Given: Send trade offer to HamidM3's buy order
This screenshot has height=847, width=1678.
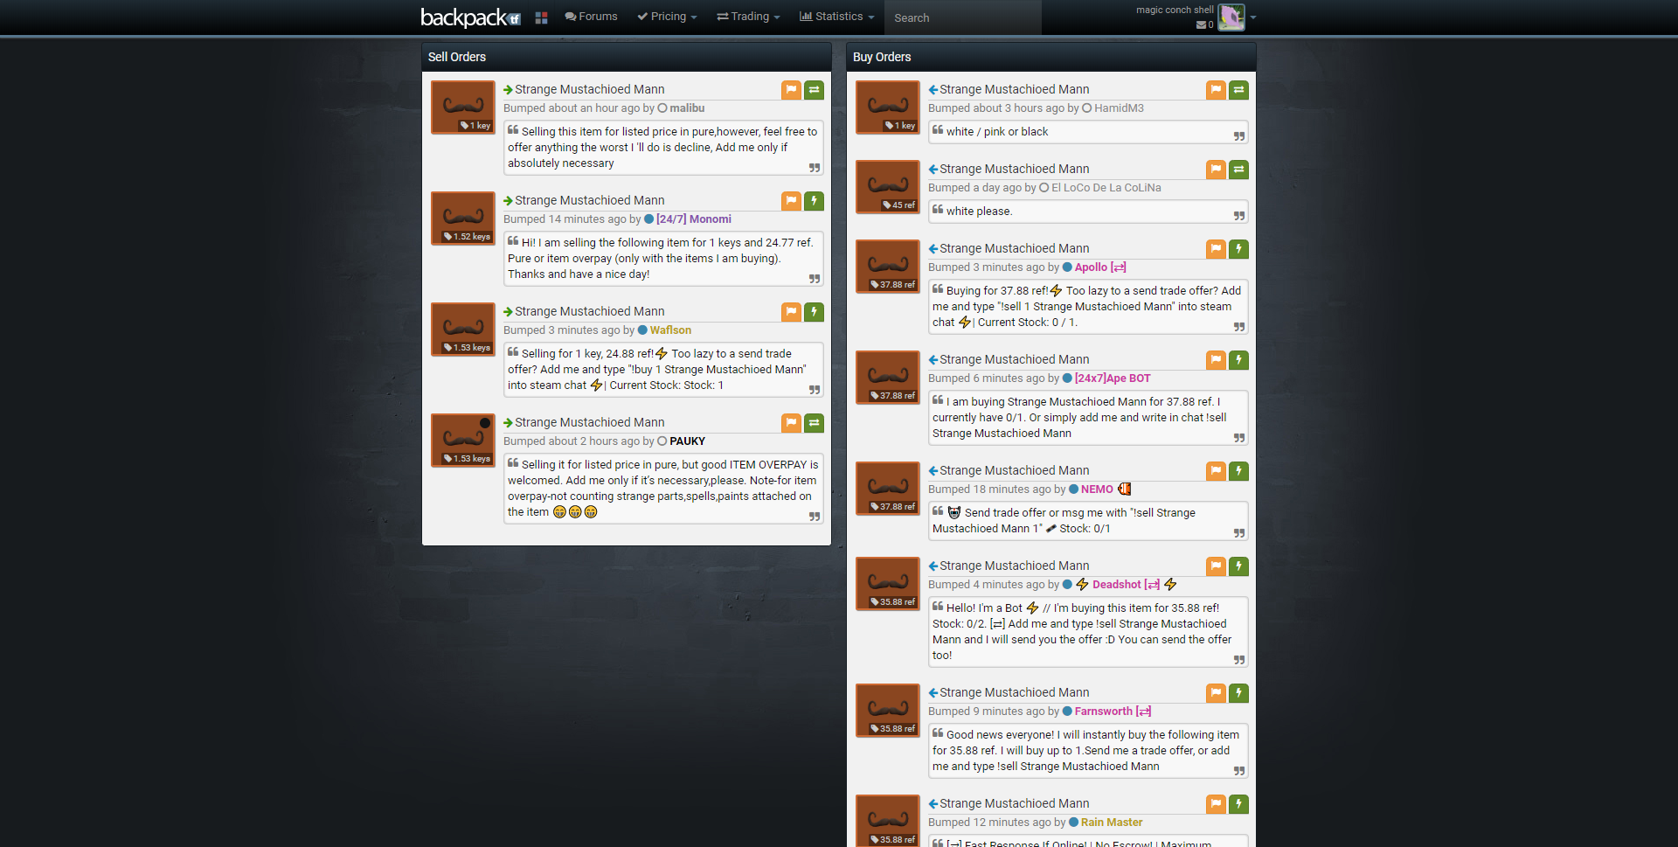Looking at the screenshot, I should (x=1238, y=90).
